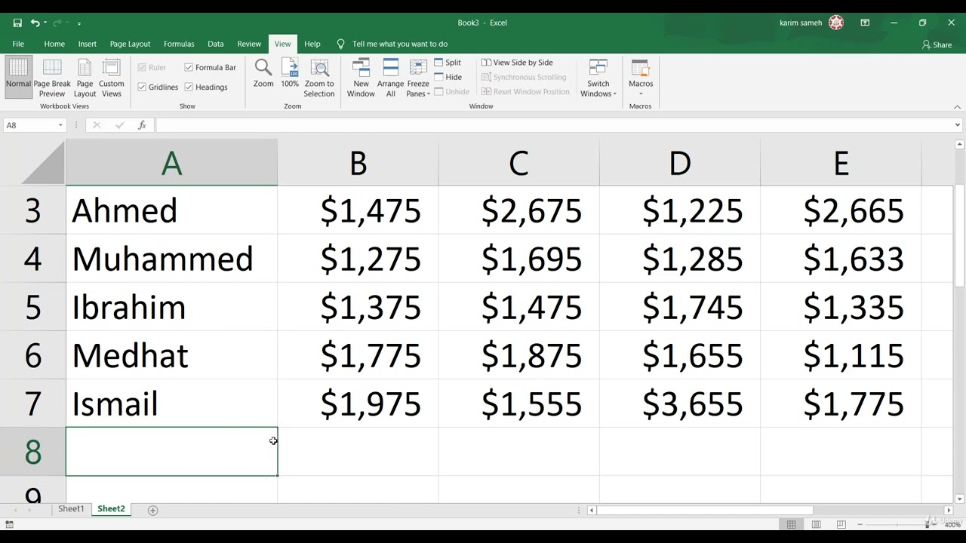Click inside the formula bar
The image size is (966, 543).
click(x=555, y=125)
